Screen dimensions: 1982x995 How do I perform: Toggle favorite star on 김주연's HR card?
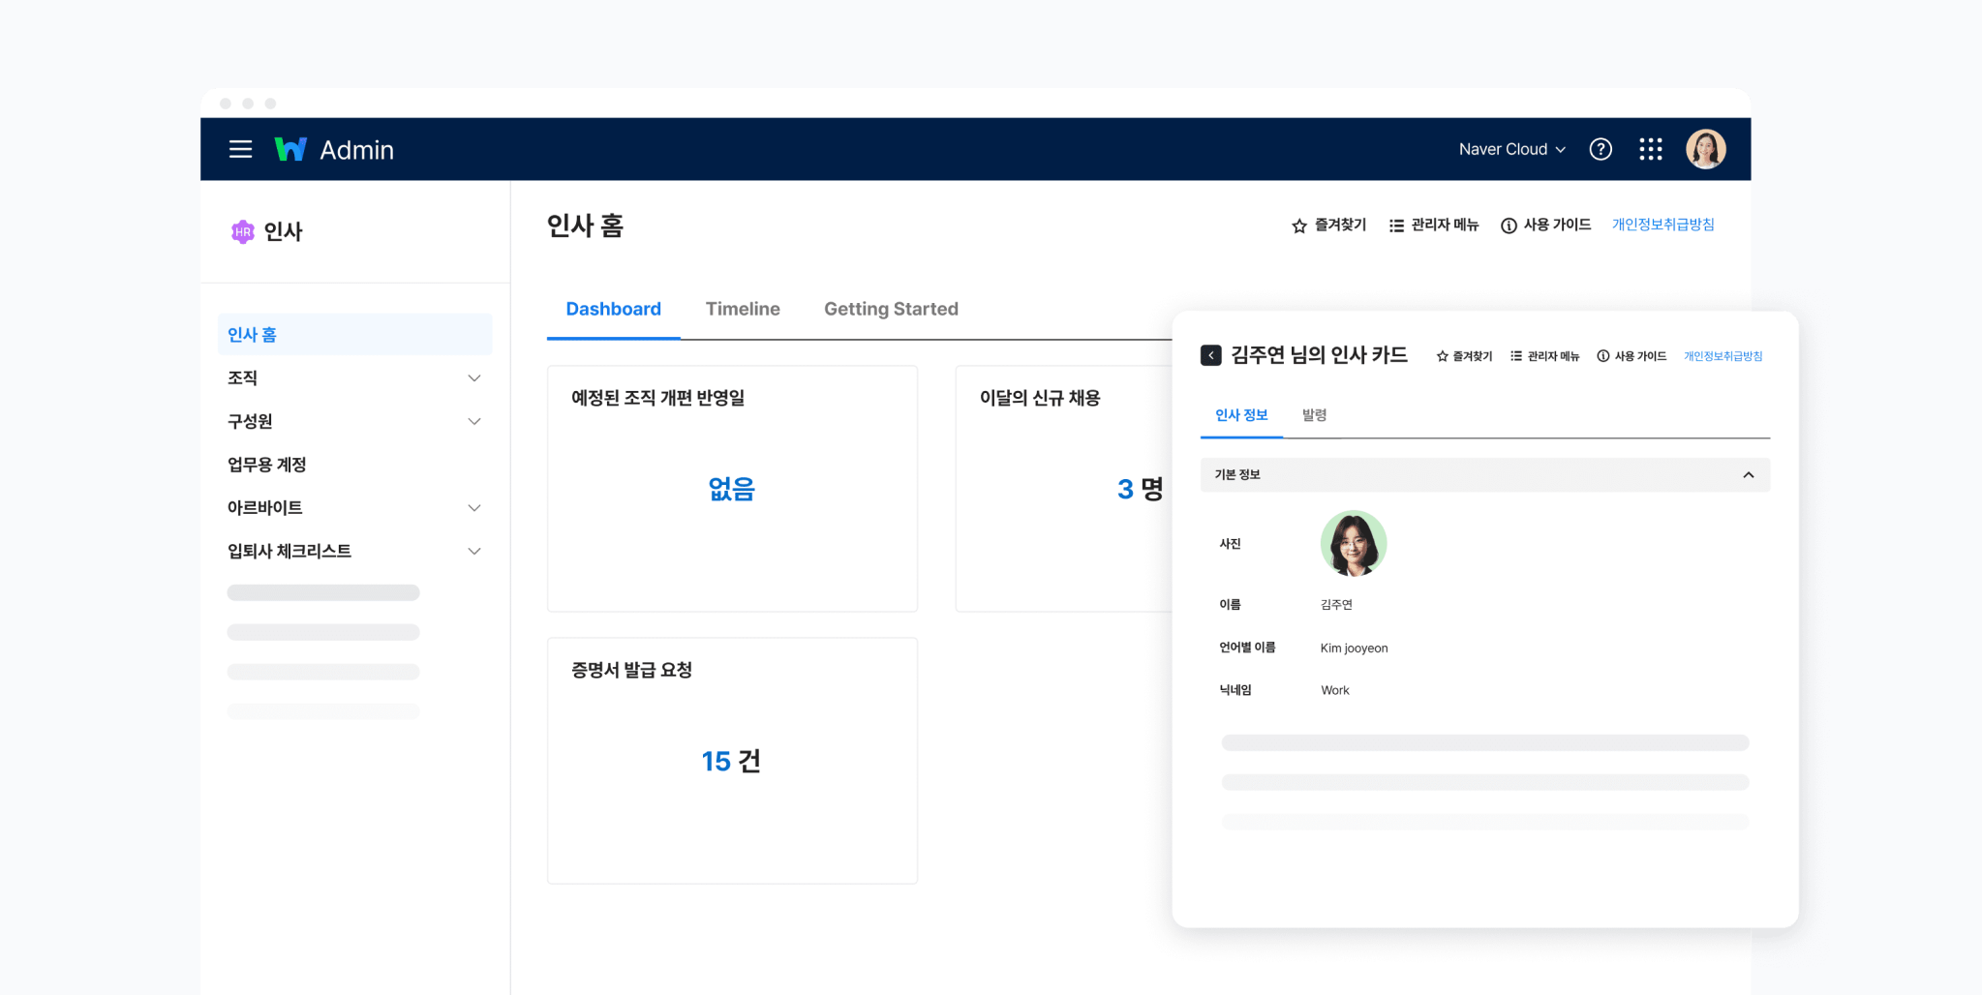(x=1442, y=355)
